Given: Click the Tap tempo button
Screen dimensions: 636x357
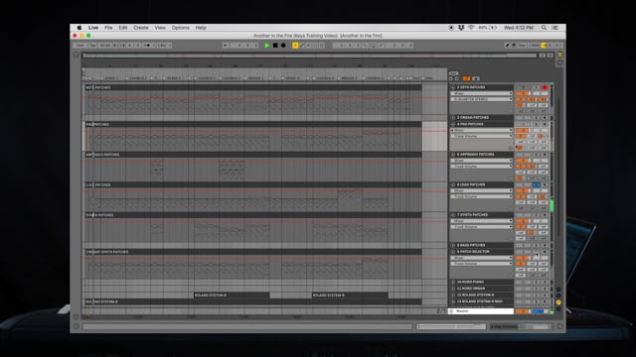Looking at the screenshot, I should pos(92,46).
